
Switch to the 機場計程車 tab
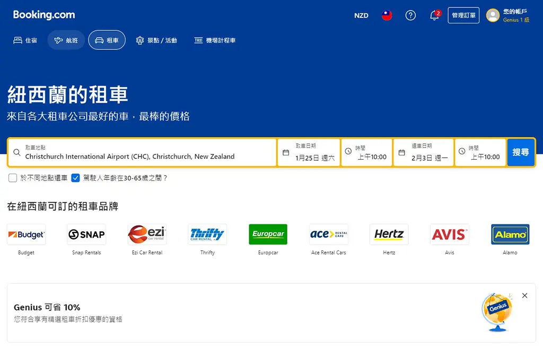[x=215, y=40]
